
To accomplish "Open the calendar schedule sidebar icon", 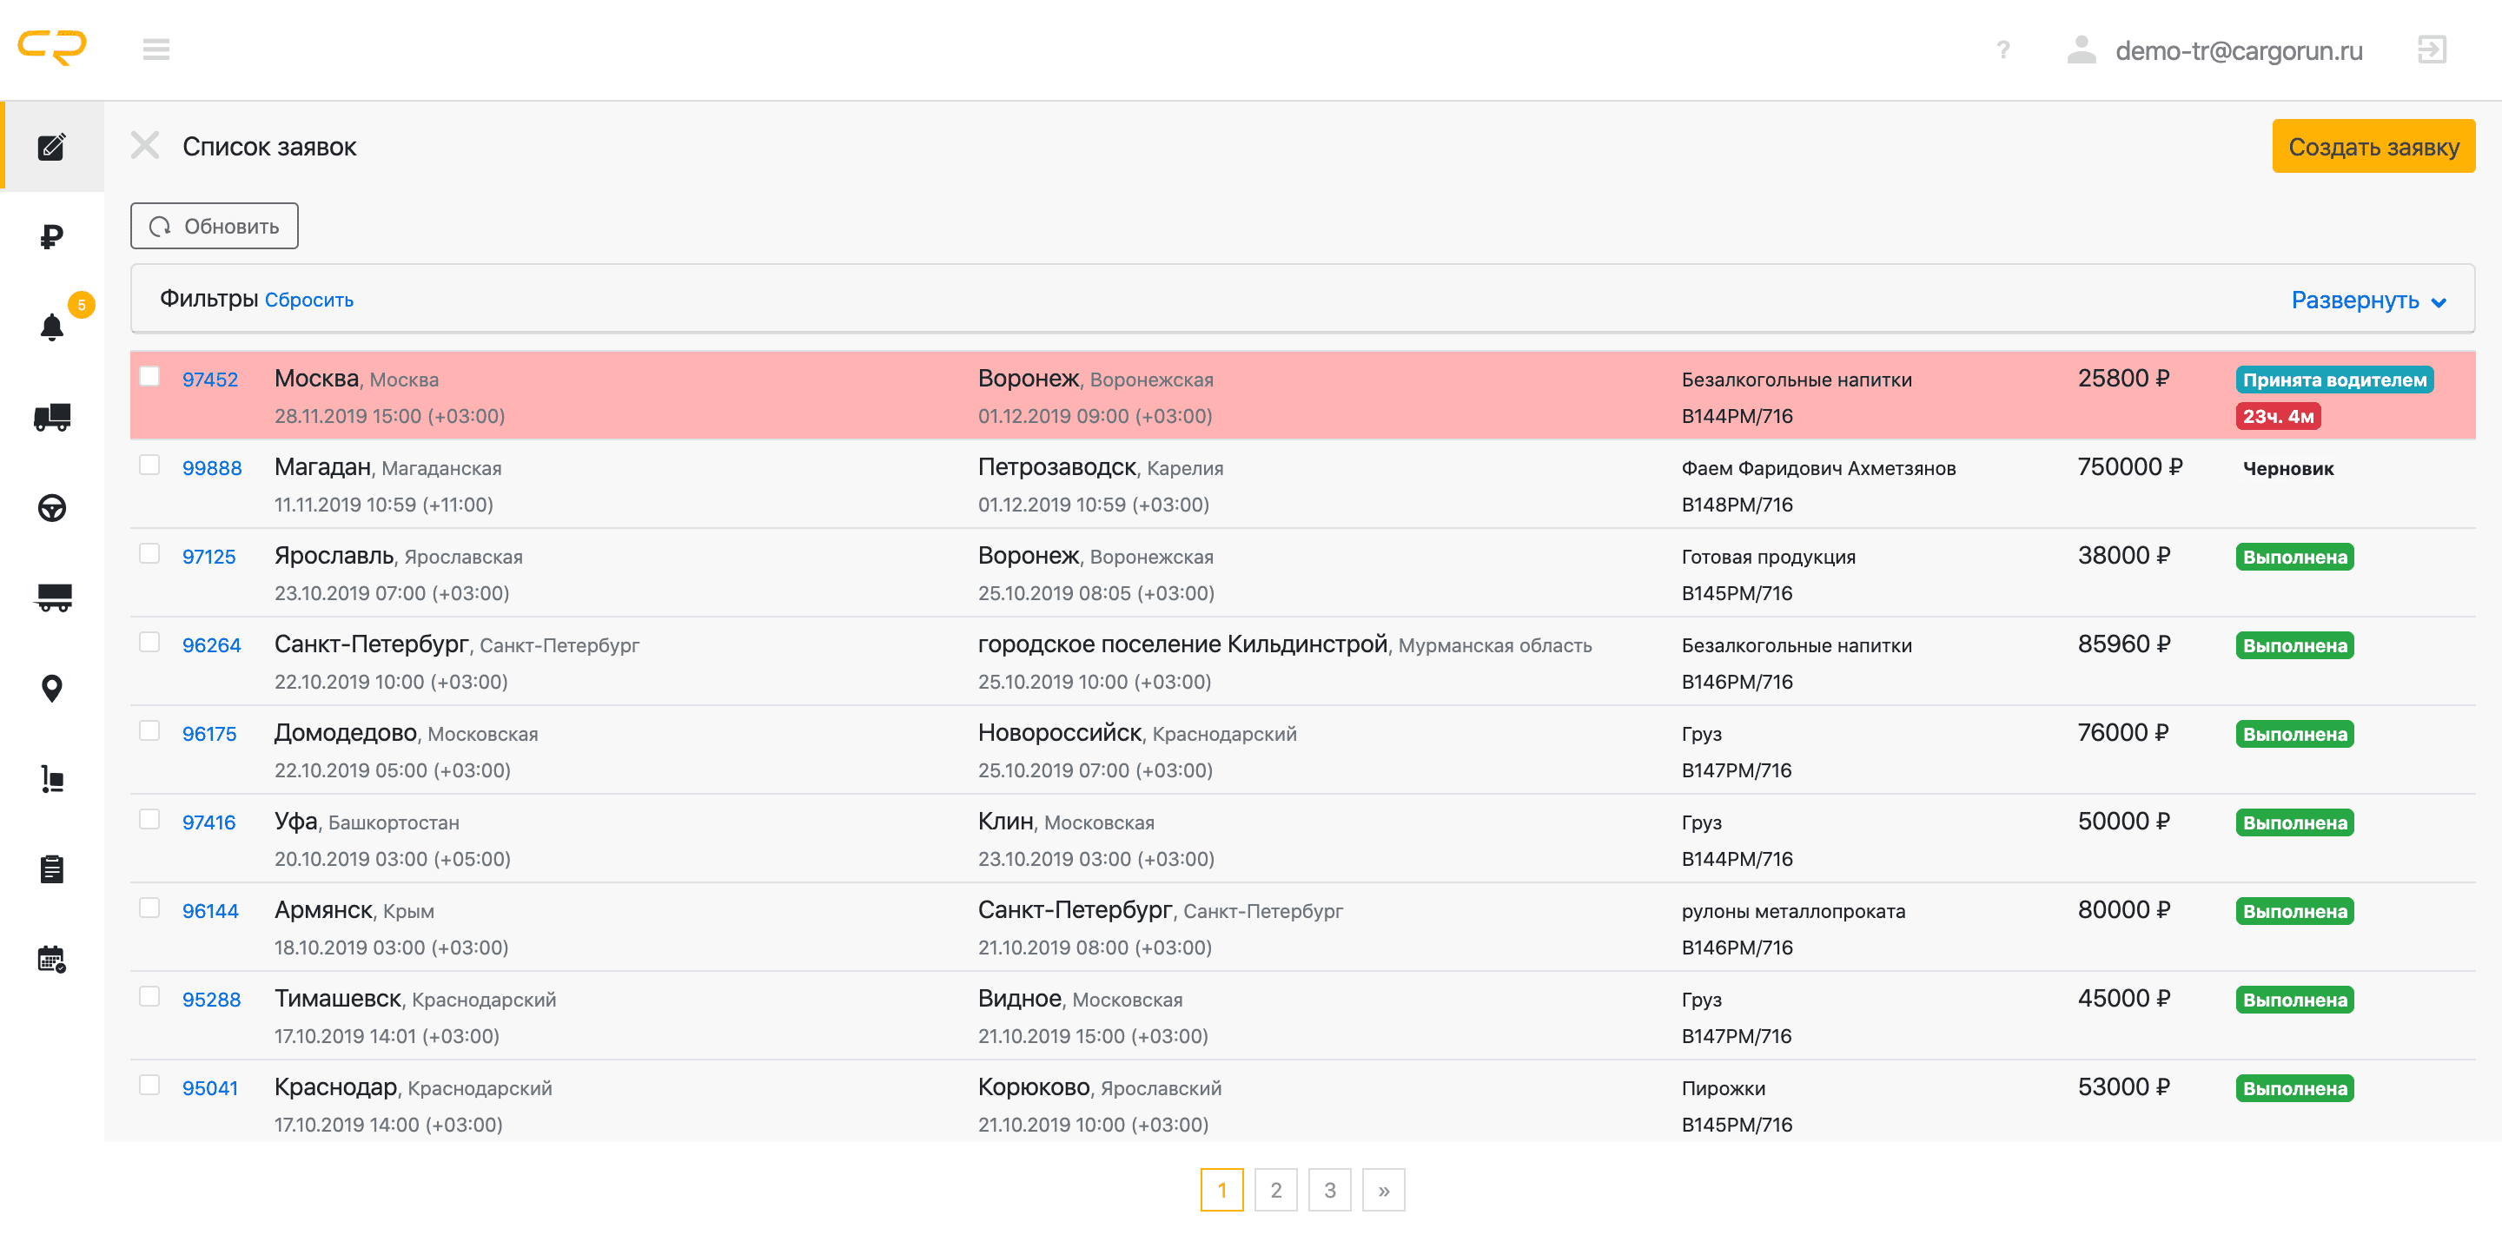I will 51,960.
